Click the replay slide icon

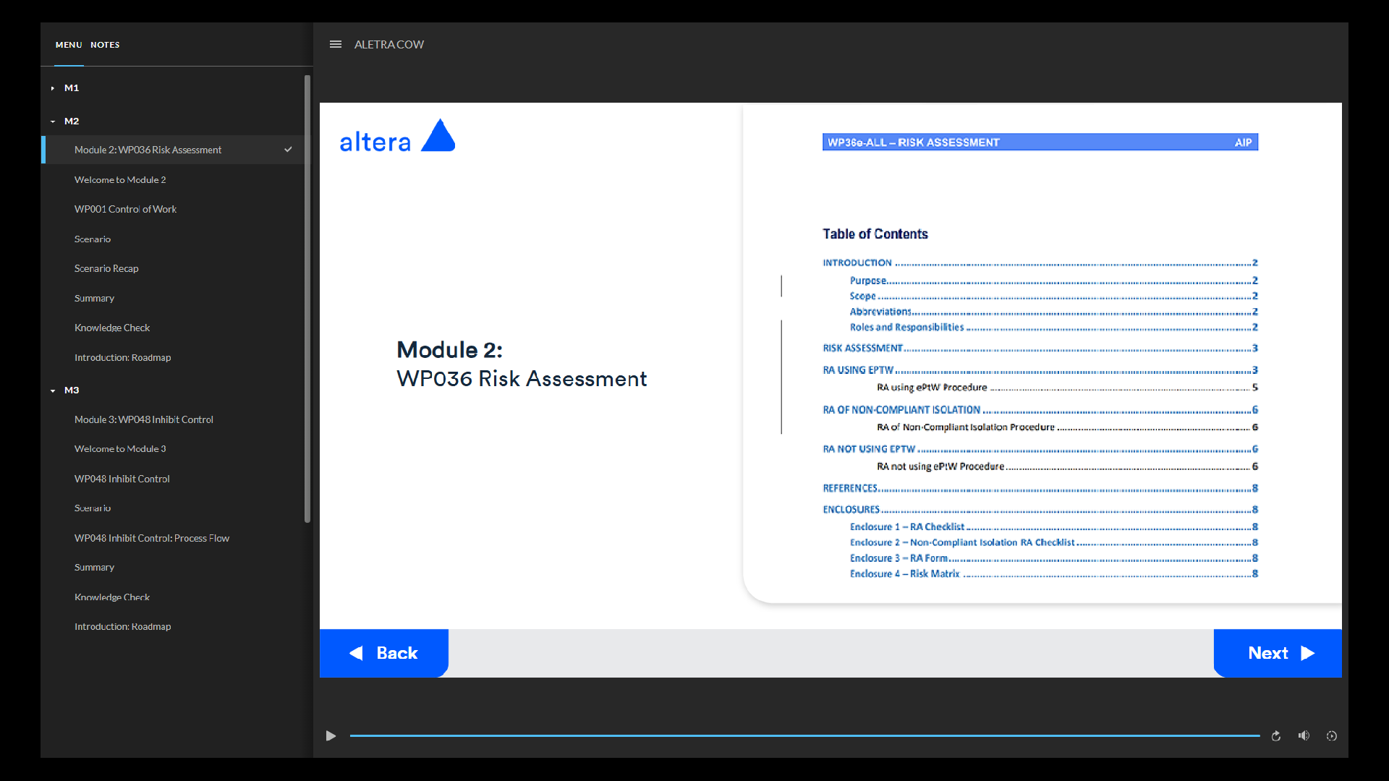point(1276,735)
